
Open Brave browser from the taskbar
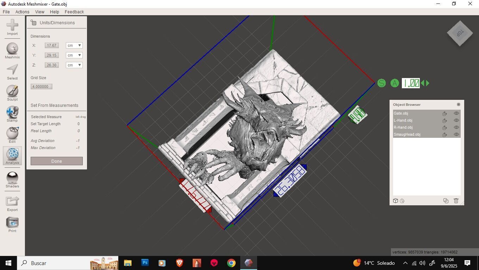point(180,263)
